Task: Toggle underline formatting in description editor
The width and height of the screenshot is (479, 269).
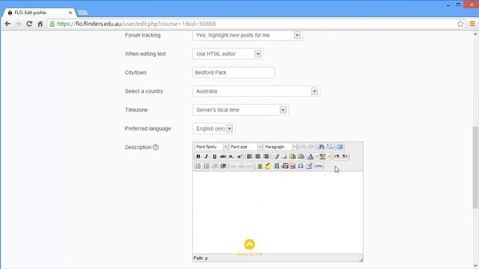Action: [x=215, y=156]
